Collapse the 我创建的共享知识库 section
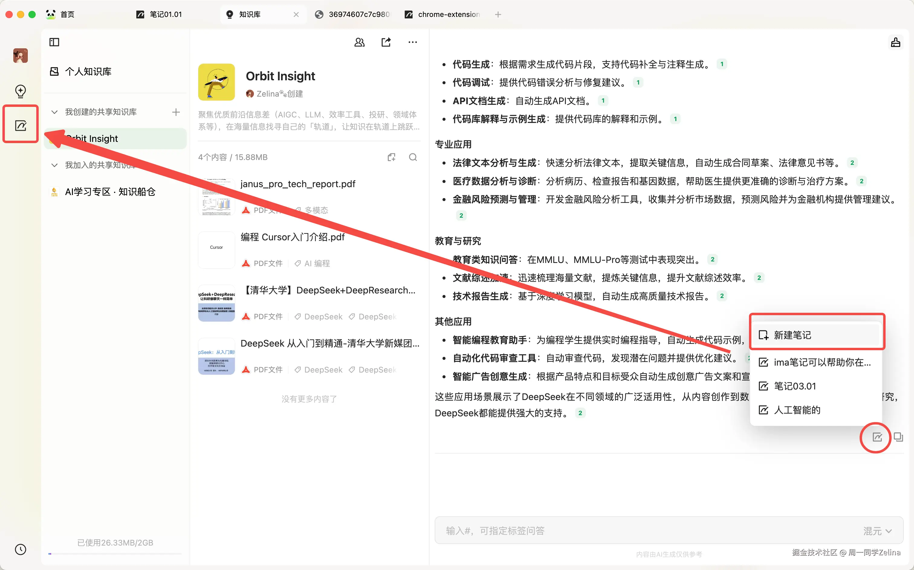The width and height of the screenshot is (914, 570). (54, 112)
